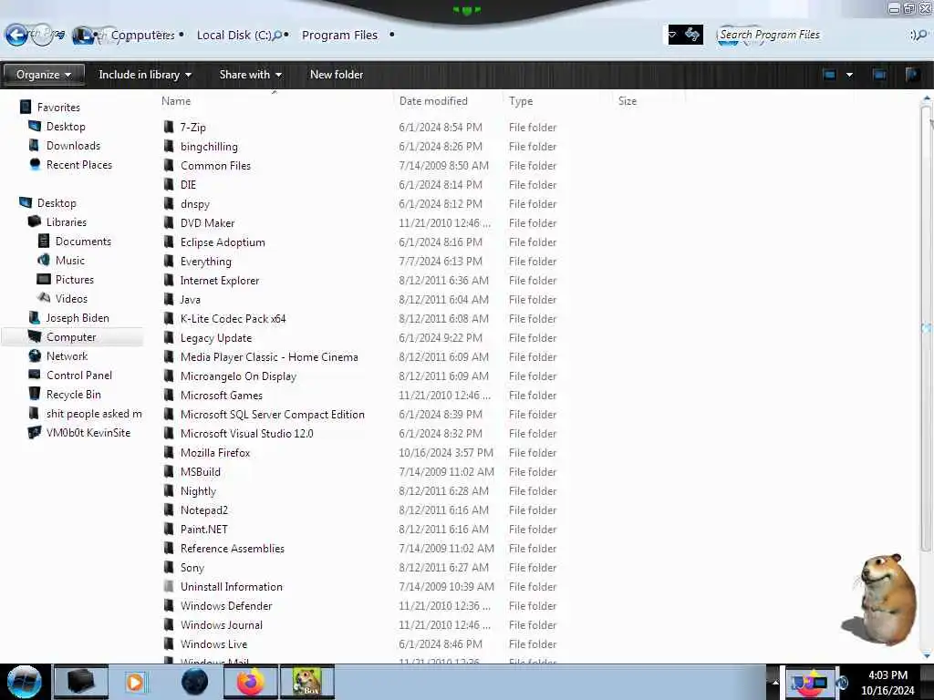This screenshot has width=934, height=700.
Task: Select Joseph Biden user folder
Action: point(78,318)
